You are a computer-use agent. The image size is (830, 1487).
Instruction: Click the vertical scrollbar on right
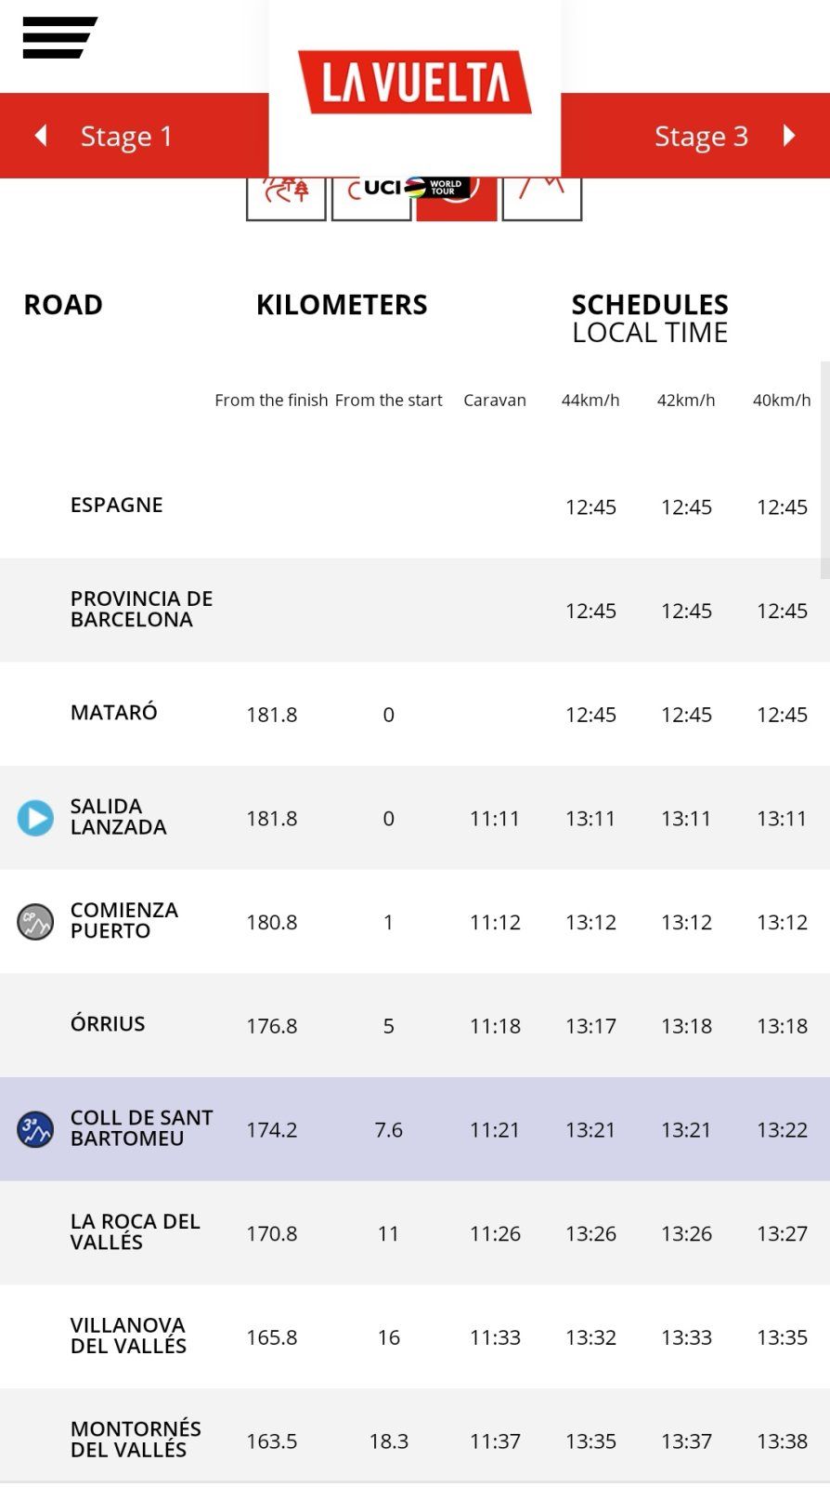click(x=824, y=469)
